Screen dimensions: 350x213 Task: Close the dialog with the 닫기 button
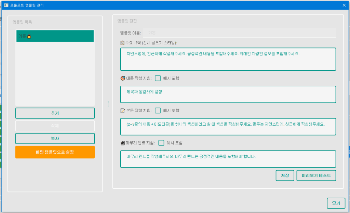point(336,203)
